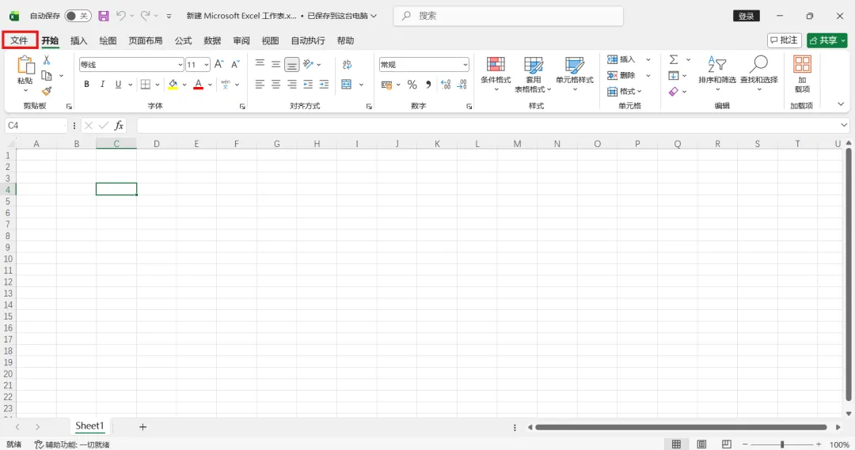Expand the Insert cells (插入) dropdown arrow
This screenshot has width=855, height=450.
(648, 59)
